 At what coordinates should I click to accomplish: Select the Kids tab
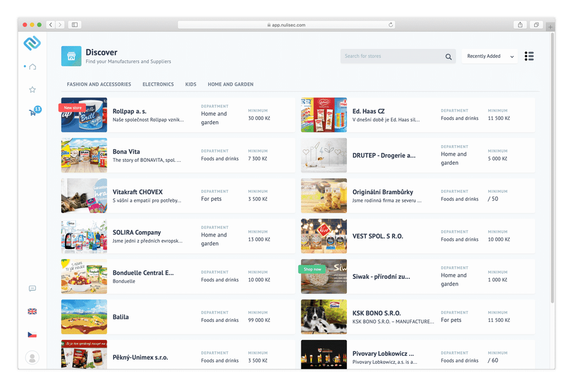(x=191, y=84)
